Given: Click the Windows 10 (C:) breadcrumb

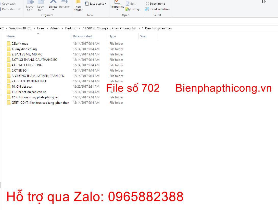Looking at the screenshot, I should point(20,28).
